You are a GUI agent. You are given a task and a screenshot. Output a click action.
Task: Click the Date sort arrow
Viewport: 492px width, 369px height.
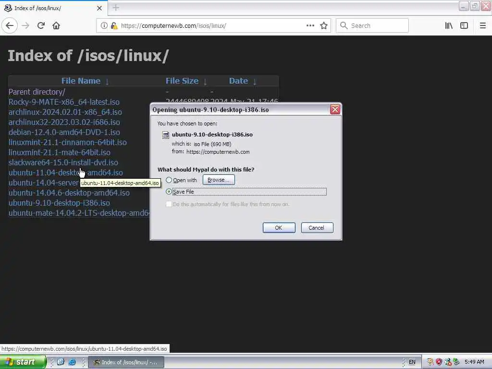[255, 82]
